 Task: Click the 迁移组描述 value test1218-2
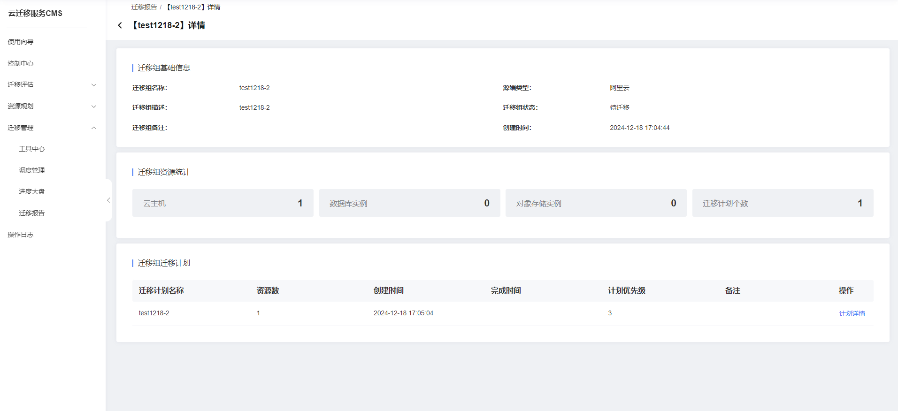pos(254,107)
